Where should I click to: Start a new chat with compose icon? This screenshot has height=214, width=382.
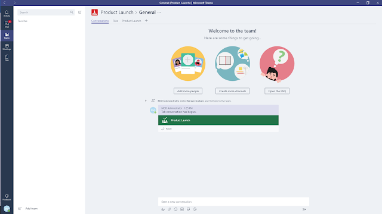(79, 12)
